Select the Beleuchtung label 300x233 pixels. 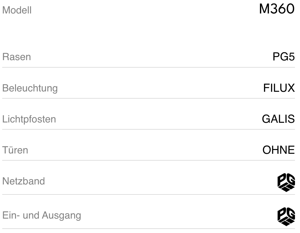[x=30, y=88]
